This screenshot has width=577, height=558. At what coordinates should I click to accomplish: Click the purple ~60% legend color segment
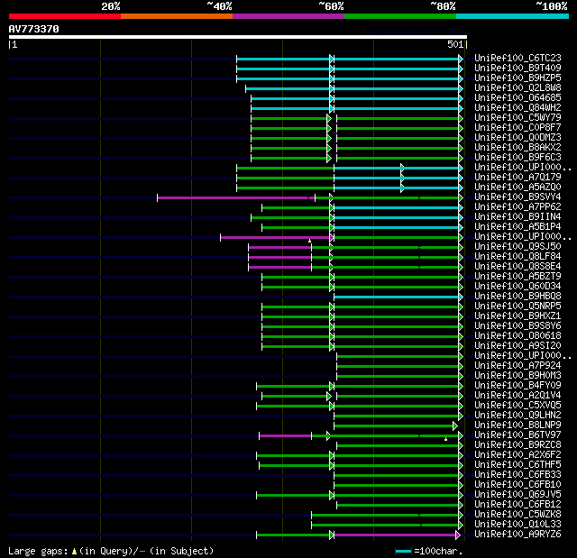coord(288,16)
